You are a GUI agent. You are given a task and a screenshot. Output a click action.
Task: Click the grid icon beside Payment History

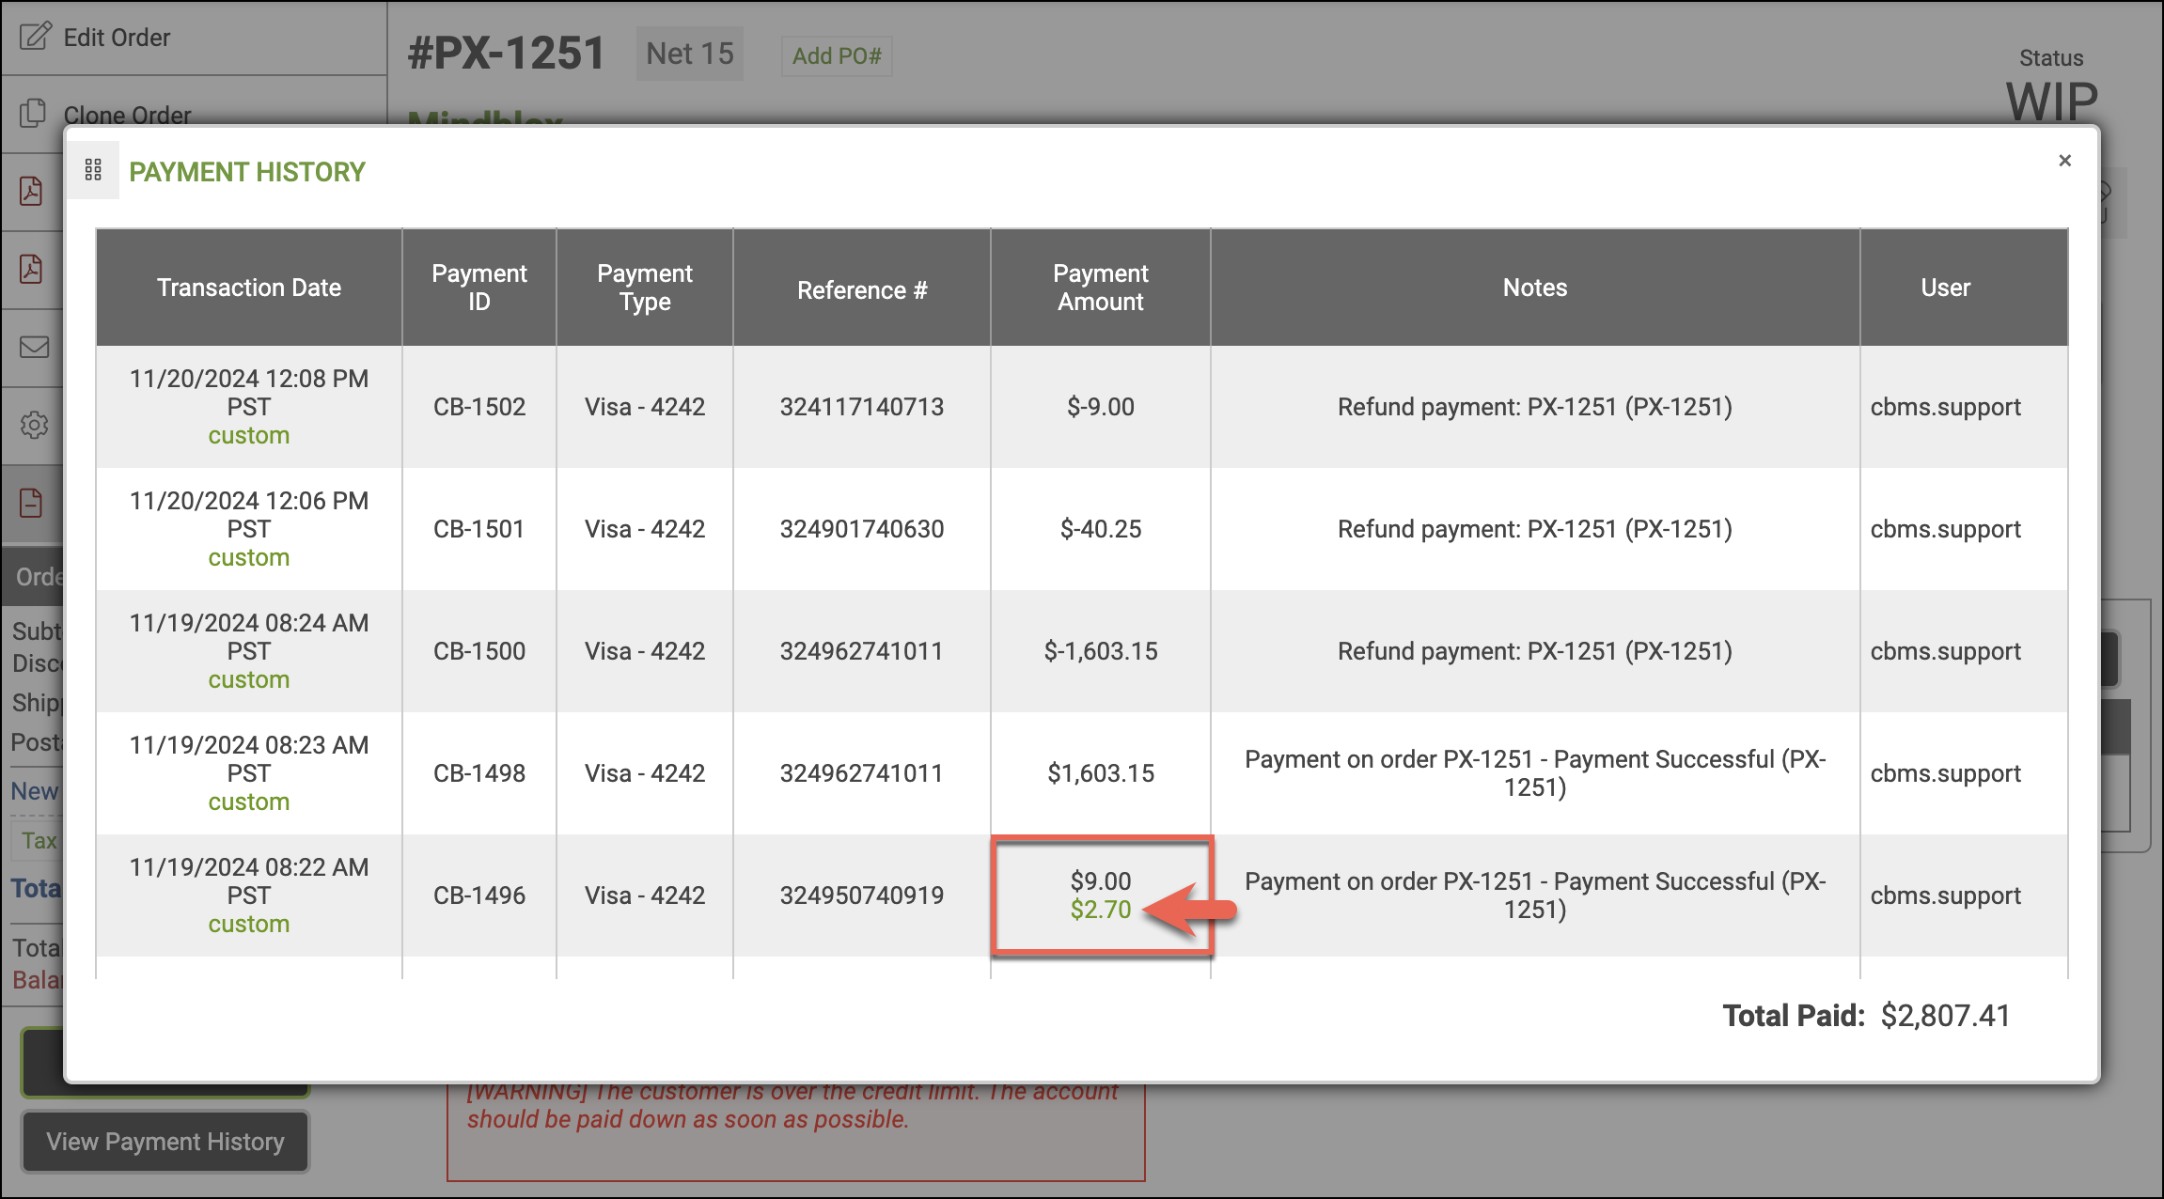point(93,170)
